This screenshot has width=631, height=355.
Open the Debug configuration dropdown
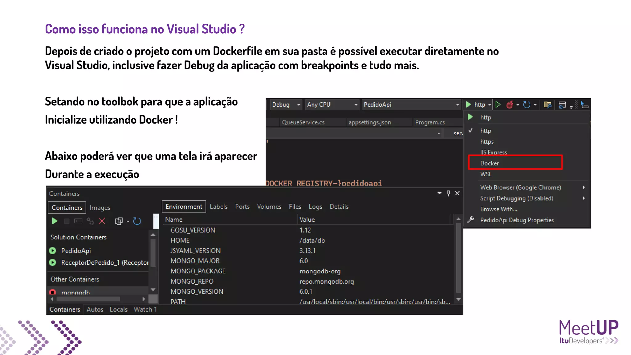tap(286, 105)
